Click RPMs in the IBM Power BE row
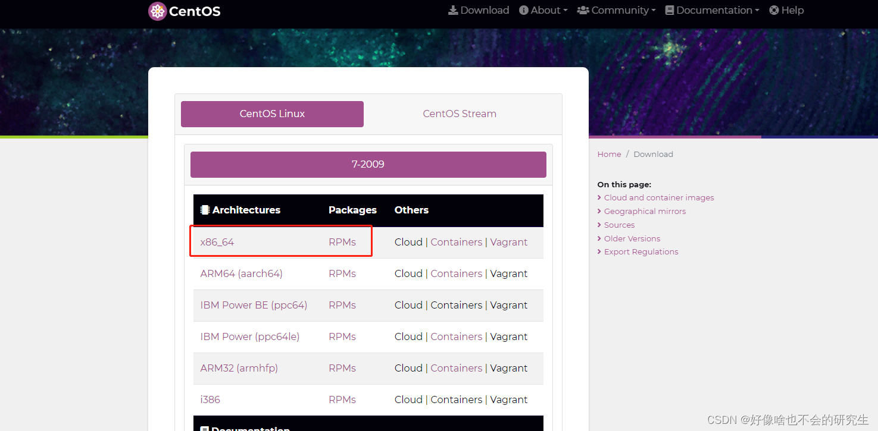The image size is (878, 431). point(342,305)
